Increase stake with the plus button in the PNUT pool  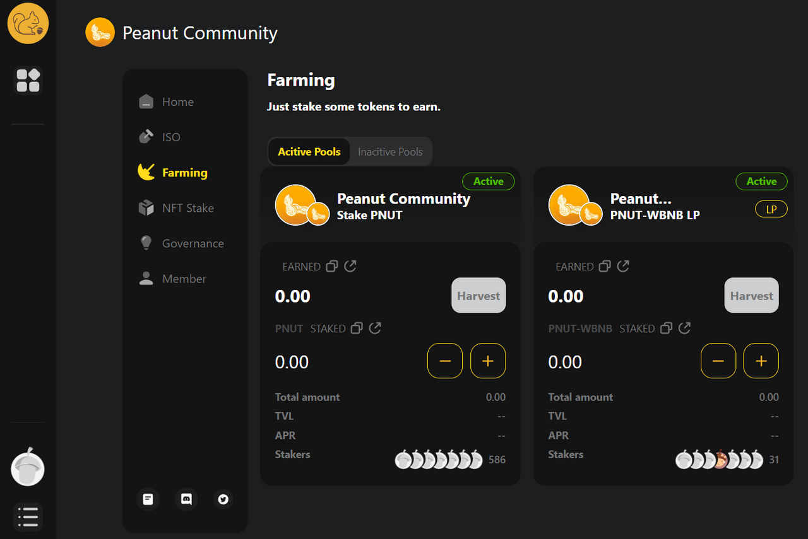[x=488, y=361]
